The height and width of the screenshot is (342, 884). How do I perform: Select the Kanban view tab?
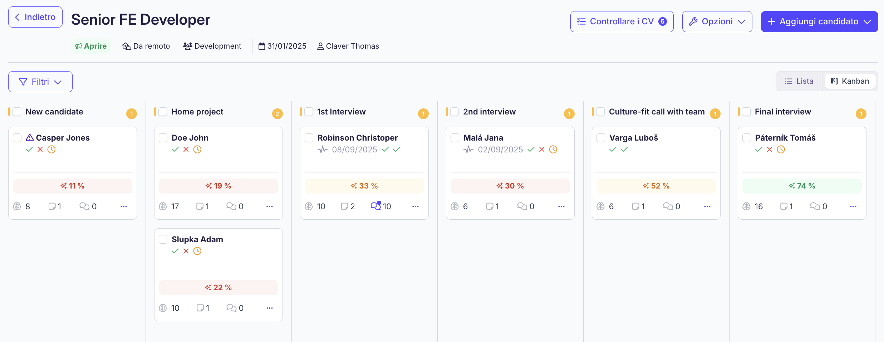pos(850,81)
